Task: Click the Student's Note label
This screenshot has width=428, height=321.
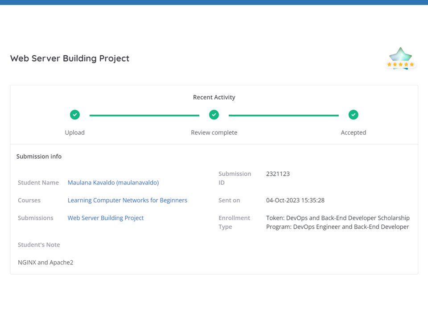Action: [x=39, y=245]
